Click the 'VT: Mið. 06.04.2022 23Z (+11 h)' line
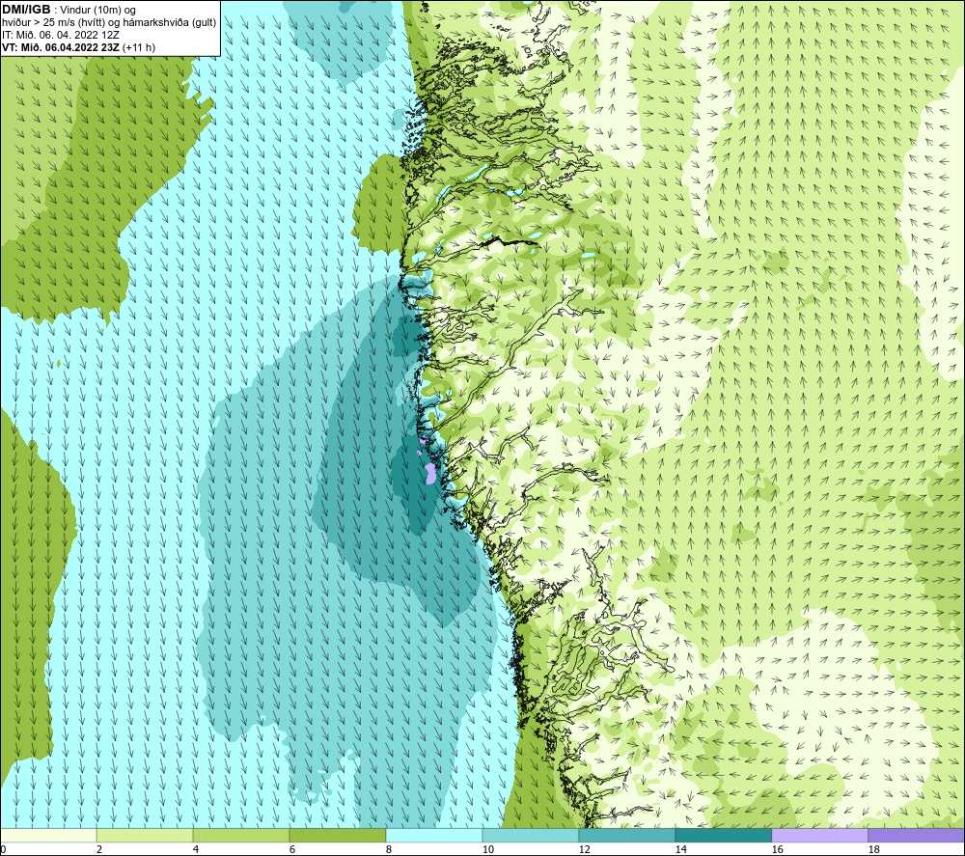Image resolution: width=965 pixels, height=856 pixels. pos(78,47)
